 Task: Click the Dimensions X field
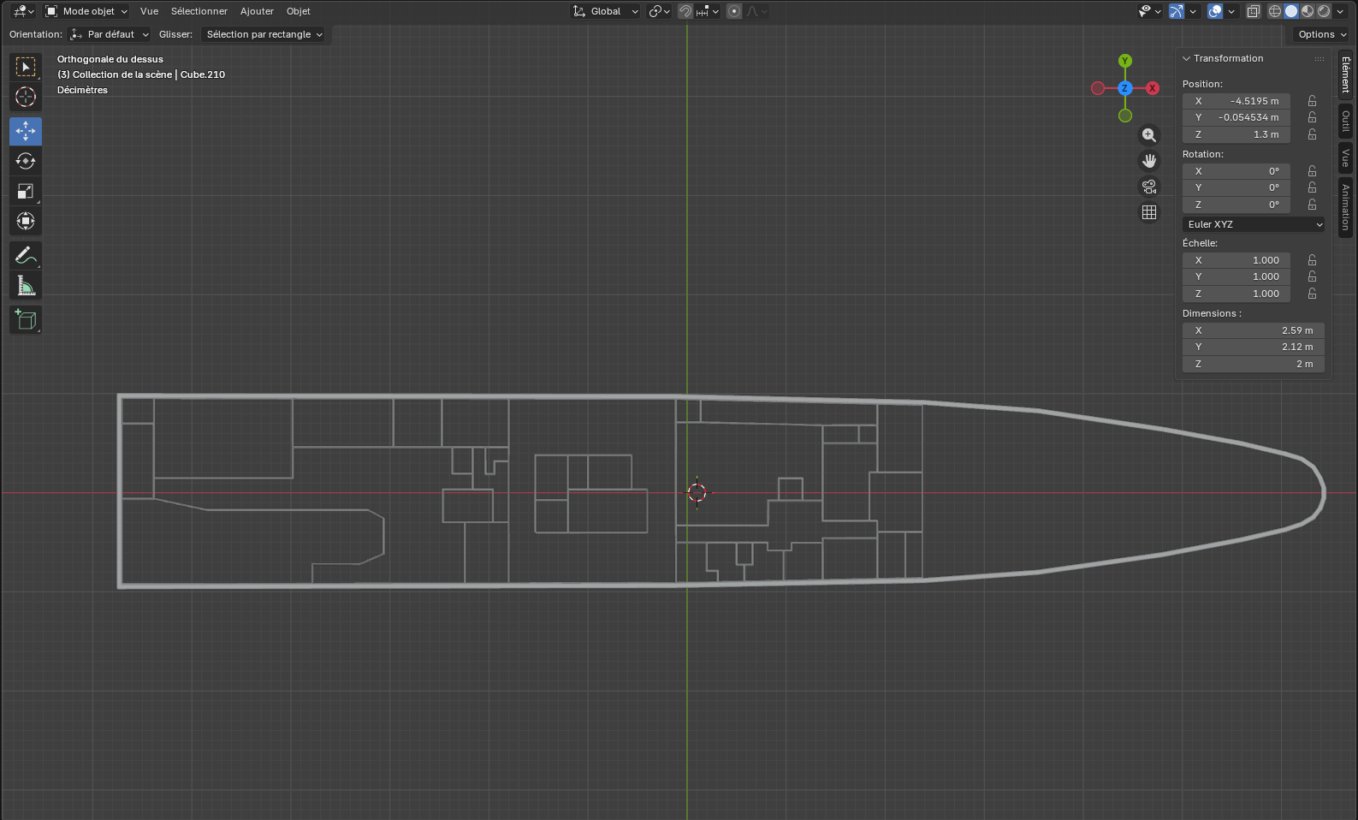tap(1254, 330)
